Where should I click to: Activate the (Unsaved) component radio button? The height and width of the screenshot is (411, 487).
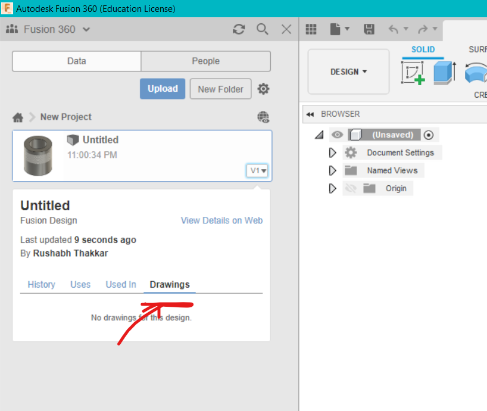click(429, 135)
